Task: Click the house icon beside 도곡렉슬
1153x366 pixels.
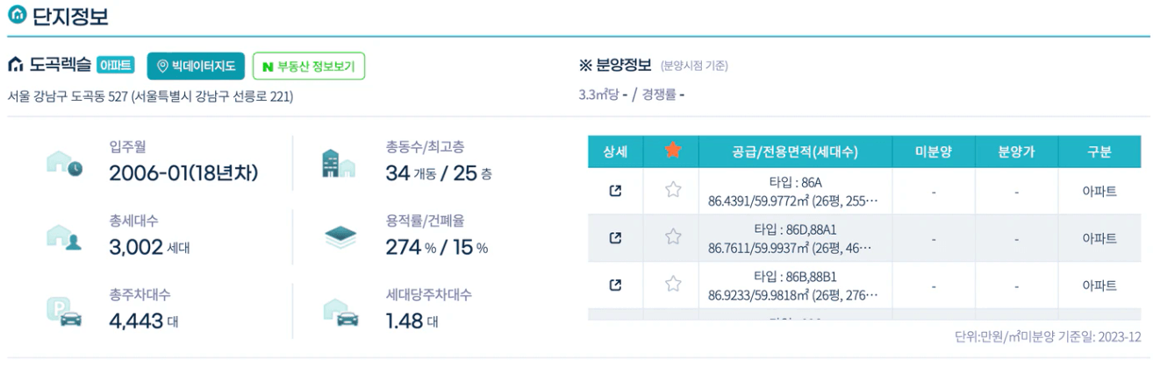Action: pos(15,65)
